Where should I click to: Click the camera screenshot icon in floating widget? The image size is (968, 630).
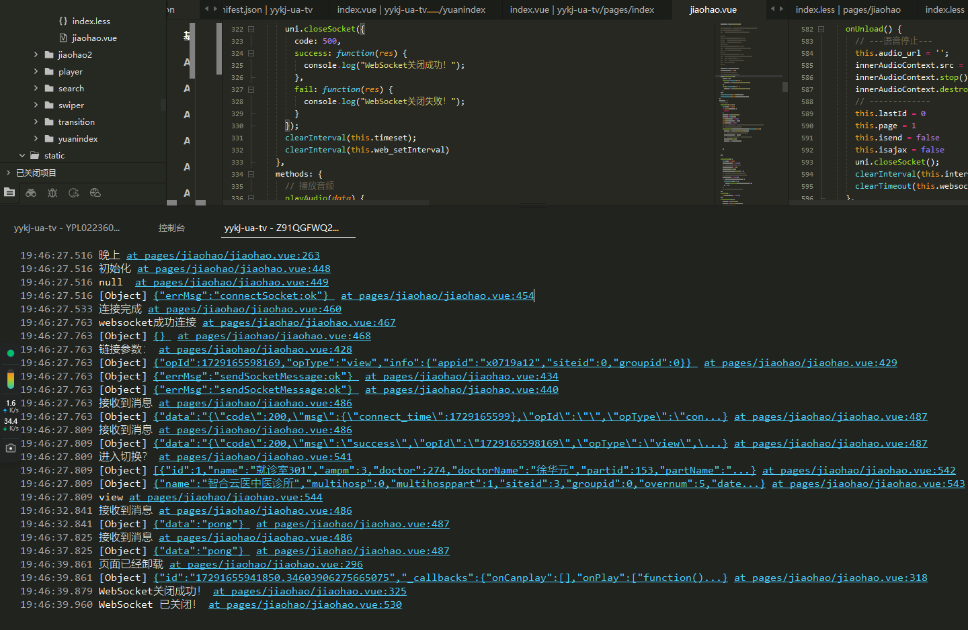[x=10, y=448]
